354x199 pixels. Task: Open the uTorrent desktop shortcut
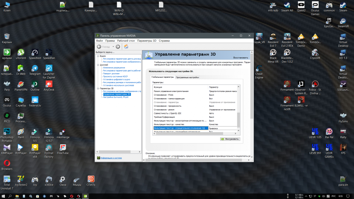21,53
